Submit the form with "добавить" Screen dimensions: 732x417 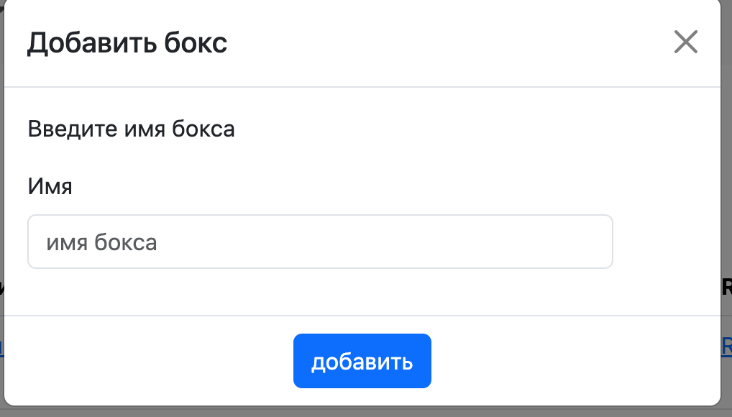point(362,361)
